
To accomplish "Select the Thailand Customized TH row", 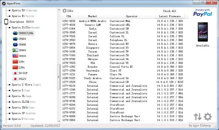I will pyautogui.click(x=123, y=55).
